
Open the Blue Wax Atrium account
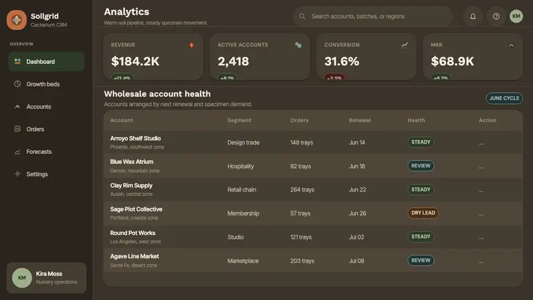(131, 162)
